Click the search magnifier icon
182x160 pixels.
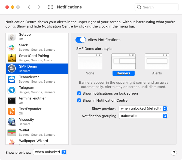click(139, 7)
